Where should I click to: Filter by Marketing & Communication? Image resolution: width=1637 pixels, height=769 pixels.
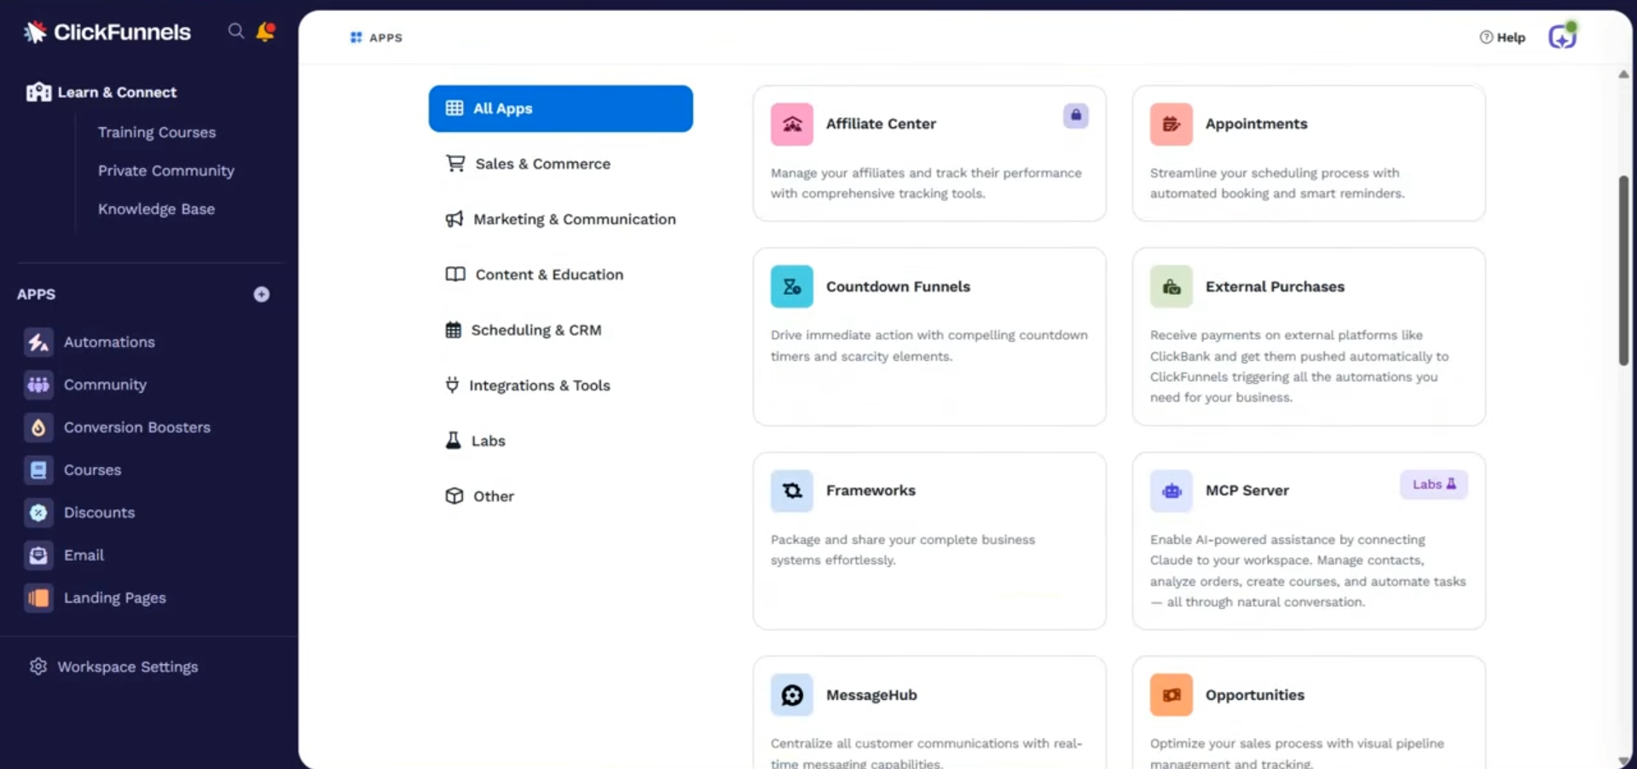(561, 219)
